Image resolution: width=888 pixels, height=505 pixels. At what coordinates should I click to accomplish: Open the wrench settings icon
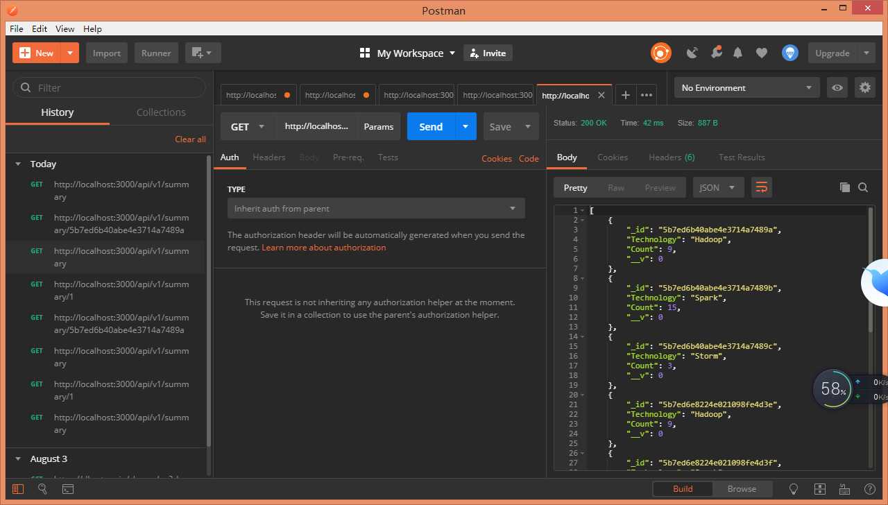tap(716, 53)
